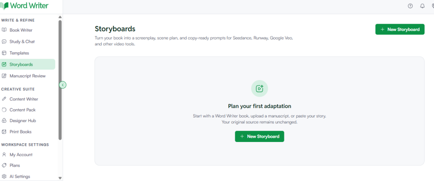434x181 pixels.
Task: Select Storyboards in the sidebar
Action: (28, 64)
